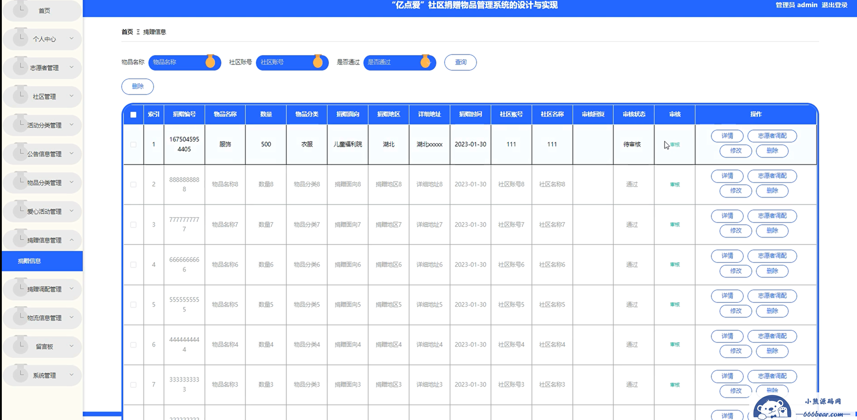857x420 pixels.
Task: Check the checkbox for row 3 物品名称7
Action: point(133,225)
